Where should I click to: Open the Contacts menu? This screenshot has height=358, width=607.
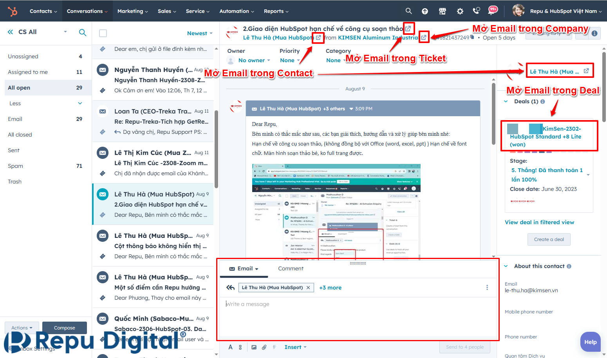tap(43, 11)
